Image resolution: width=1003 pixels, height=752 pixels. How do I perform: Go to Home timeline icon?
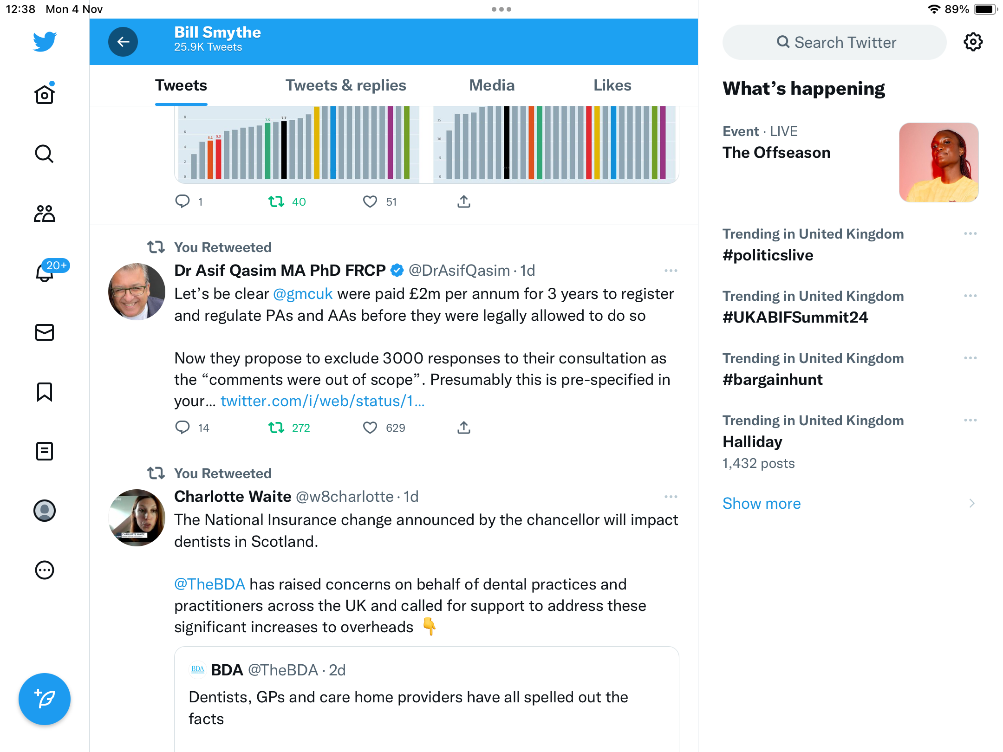[45, 94]
